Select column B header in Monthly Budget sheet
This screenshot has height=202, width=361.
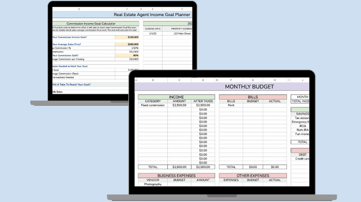153,80
